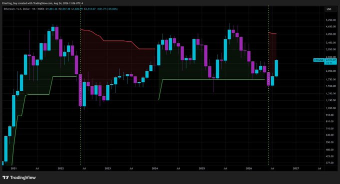Click the 2023 label on time axis

point(107,168)
